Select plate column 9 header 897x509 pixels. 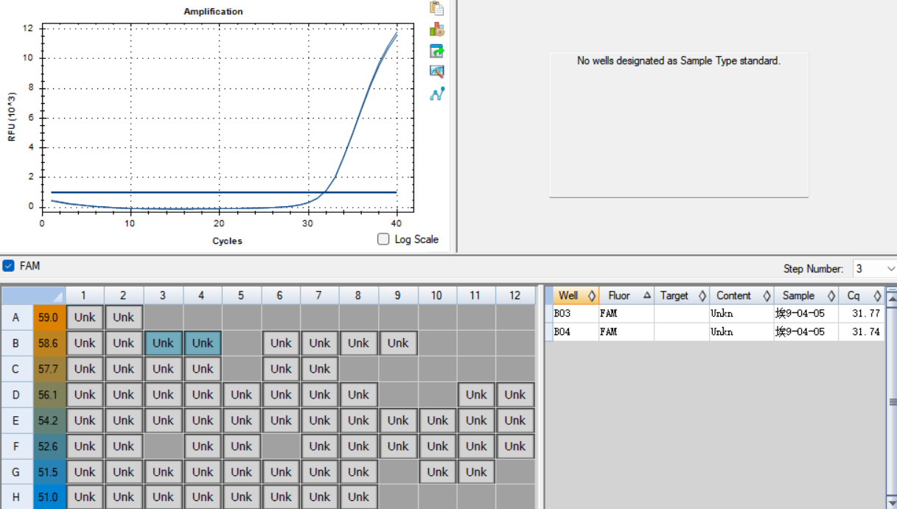point(398,295)
